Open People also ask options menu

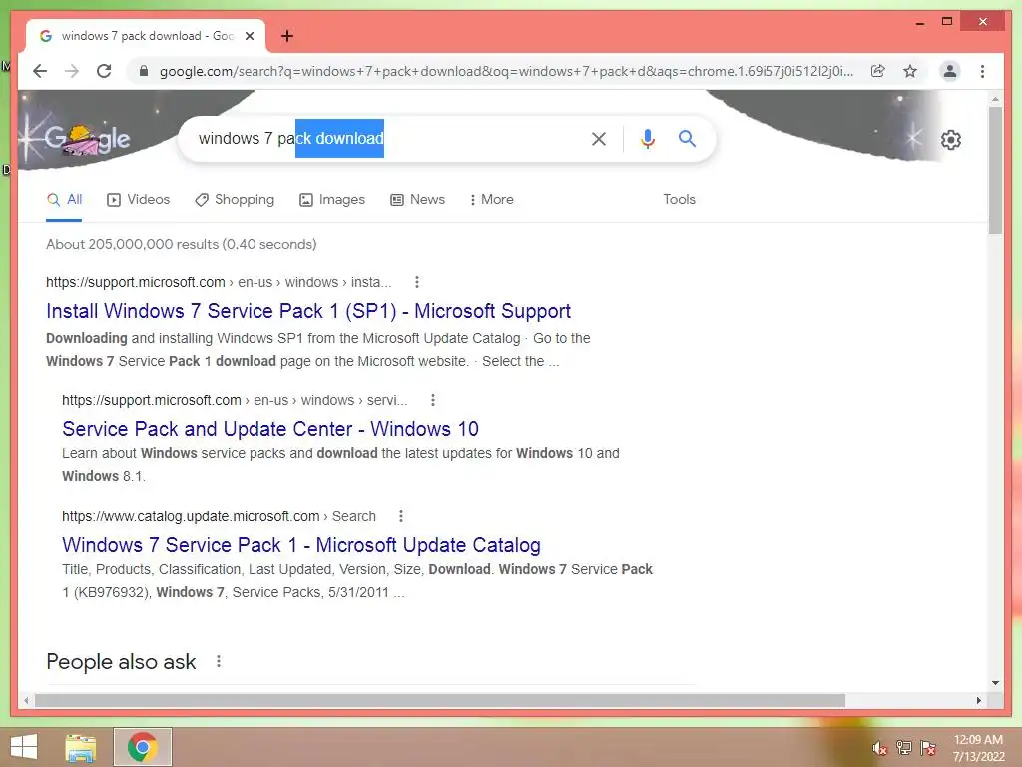[x=219, y=661]
